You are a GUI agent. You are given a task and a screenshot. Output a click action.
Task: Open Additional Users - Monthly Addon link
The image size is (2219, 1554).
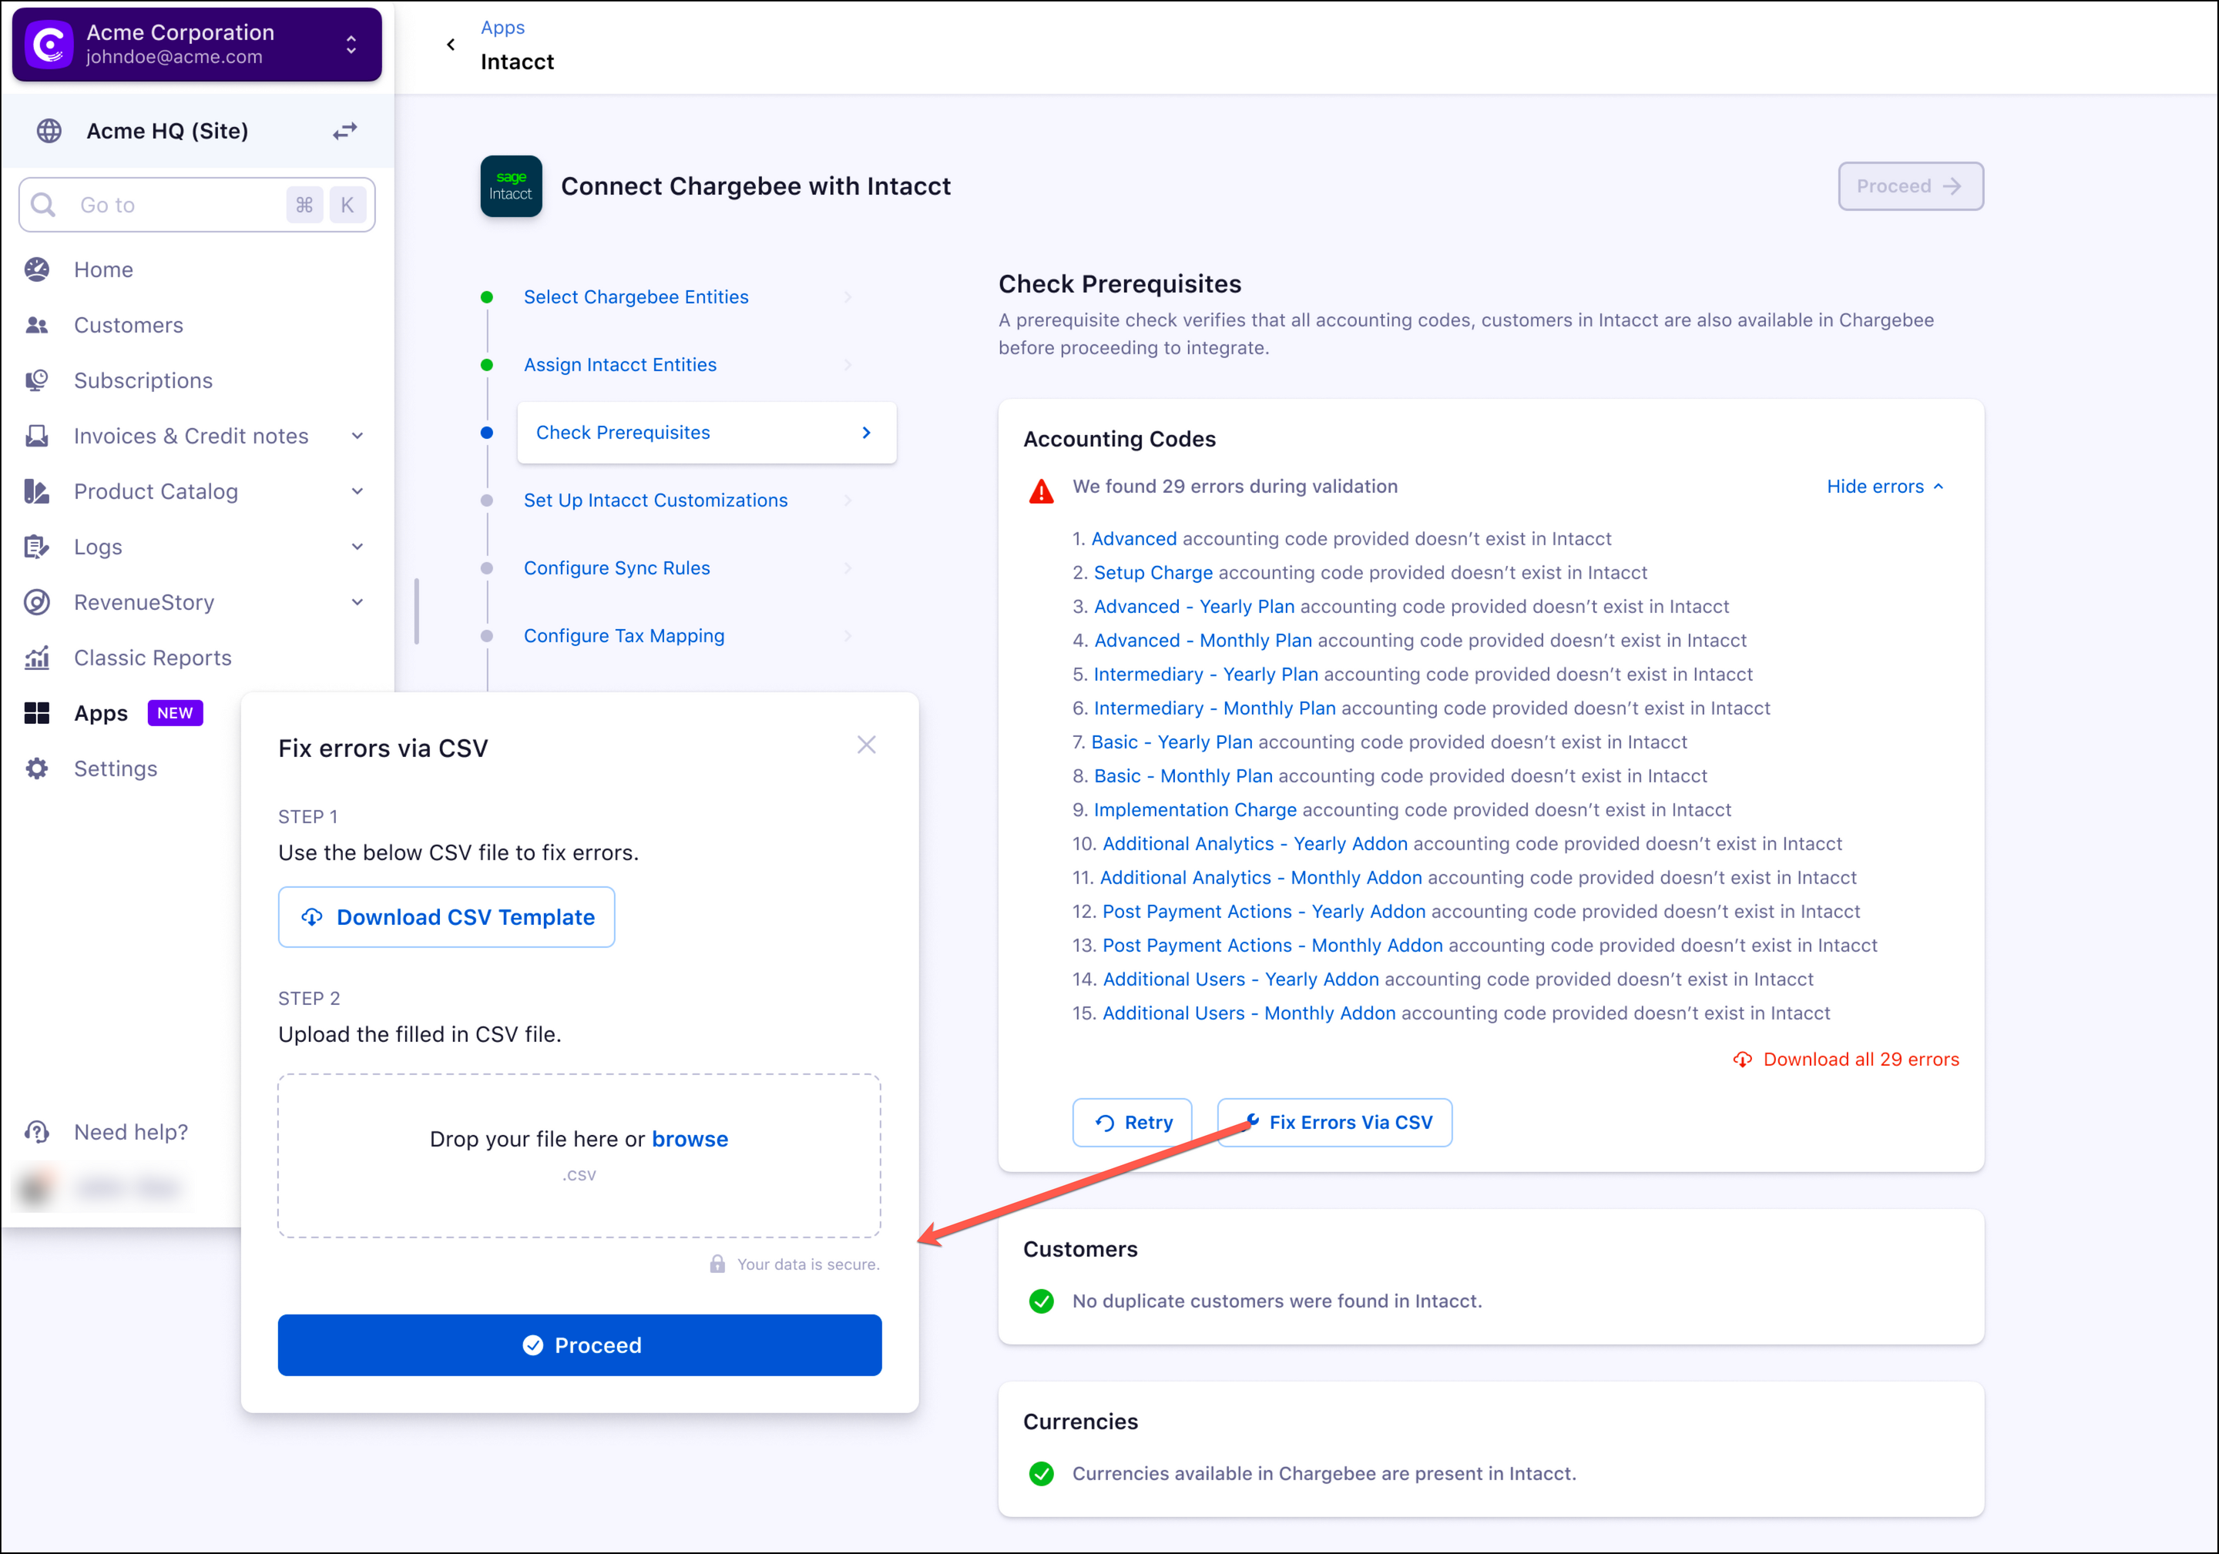[x=1249, y=1013]
